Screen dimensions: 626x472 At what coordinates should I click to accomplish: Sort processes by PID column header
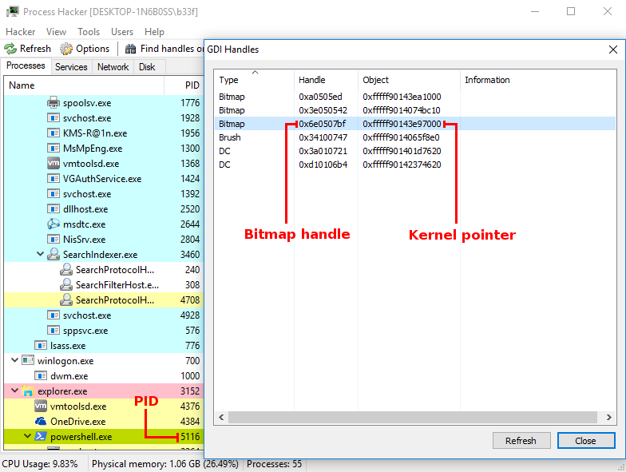click(x=184, y=85)
